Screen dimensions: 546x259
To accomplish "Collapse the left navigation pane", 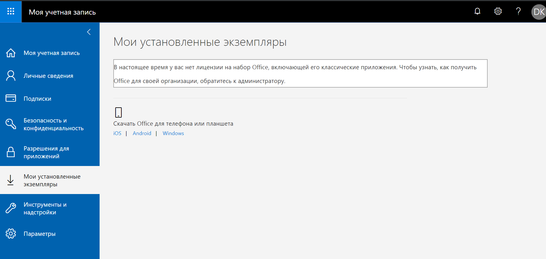I will 89,32.
